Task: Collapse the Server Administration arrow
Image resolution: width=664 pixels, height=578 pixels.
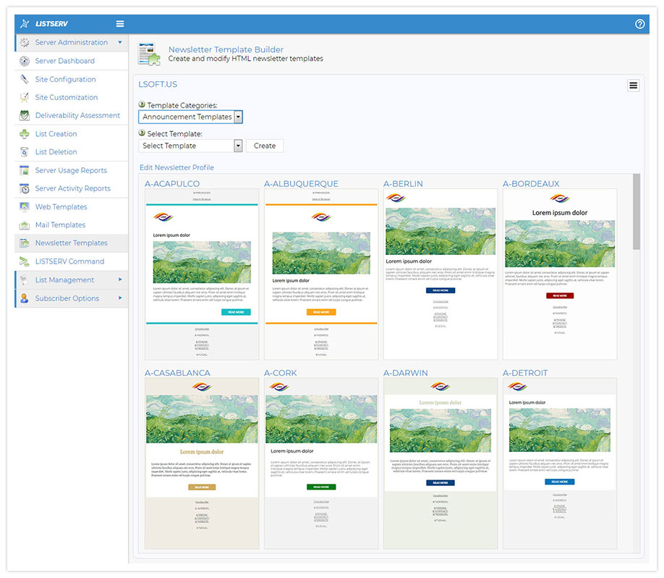Action: (x=120, y=43)
